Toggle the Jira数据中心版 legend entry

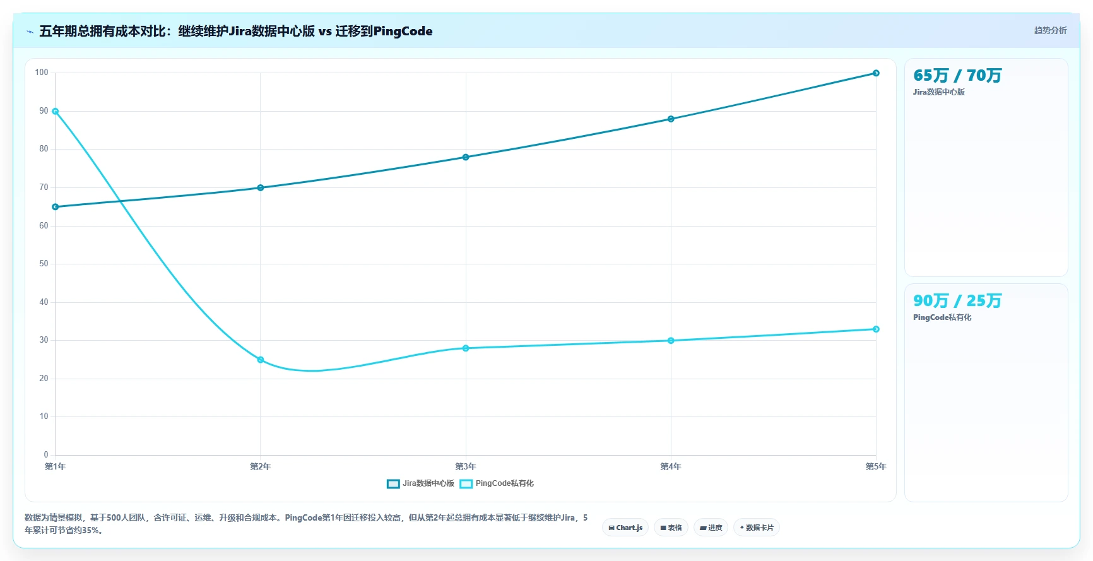pos(420,483)
